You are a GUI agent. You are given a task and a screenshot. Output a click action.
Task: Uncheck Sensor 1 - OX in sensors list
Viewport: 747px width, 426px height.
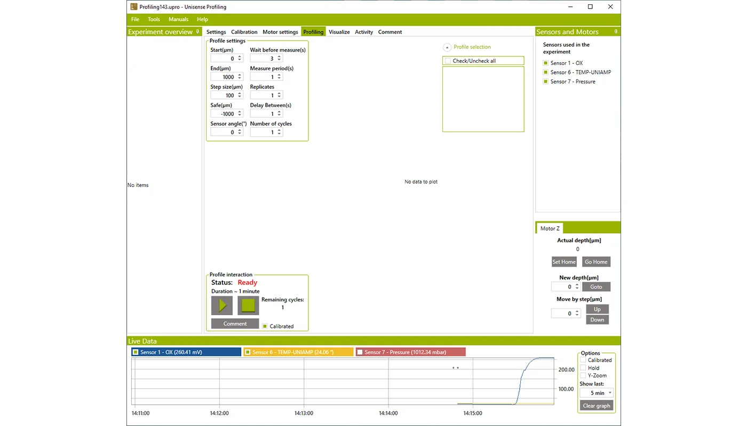click(546, 63)
